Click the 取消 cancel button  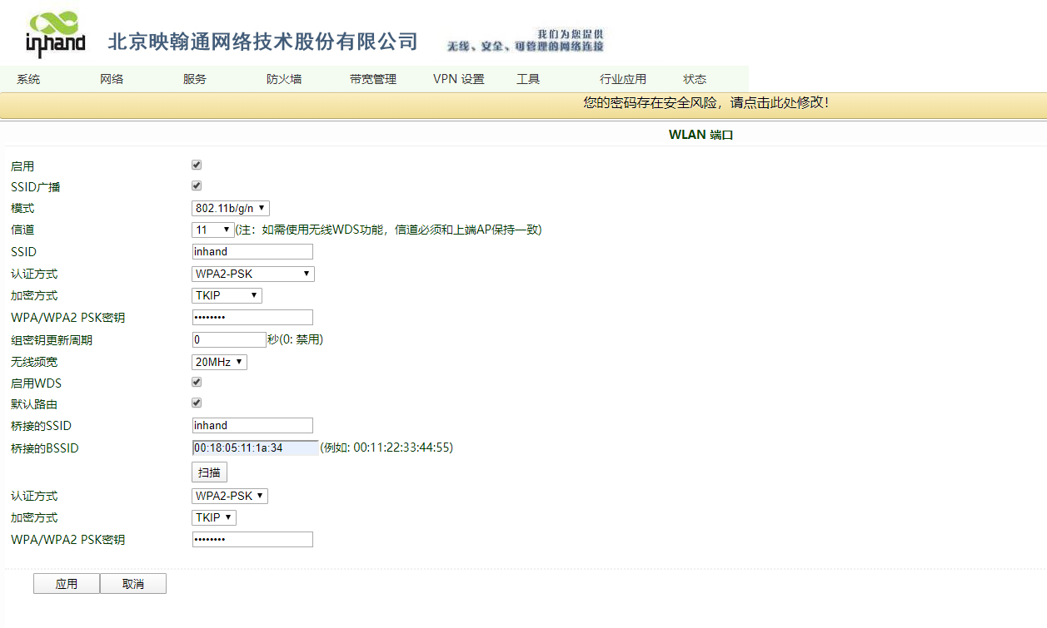pyautogui.click(x=133, y=584)
